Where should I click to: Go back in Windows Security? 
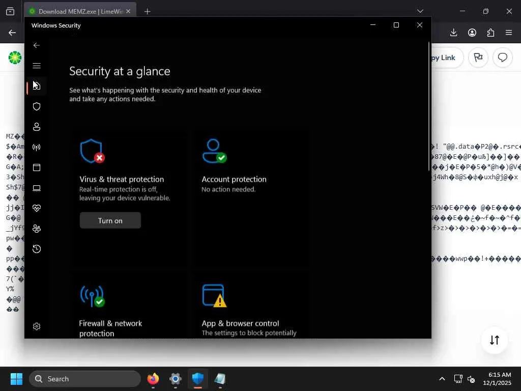(37, 45)
